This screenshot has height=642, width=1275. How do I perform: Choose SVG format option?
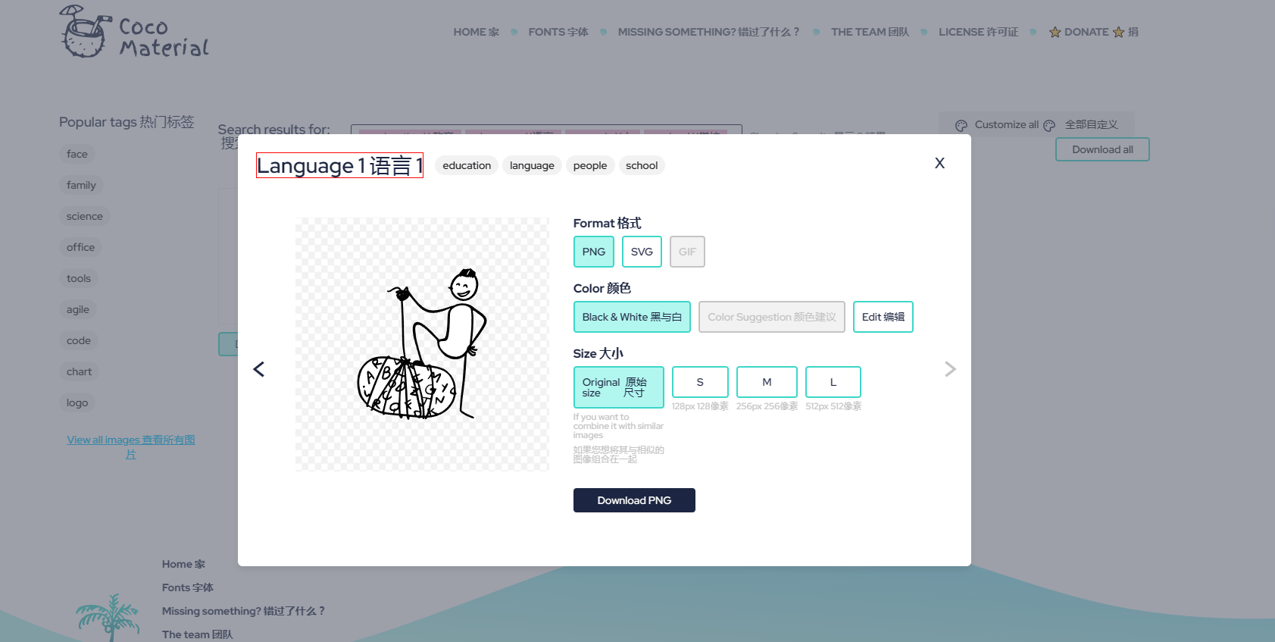(x=641, y=252)
